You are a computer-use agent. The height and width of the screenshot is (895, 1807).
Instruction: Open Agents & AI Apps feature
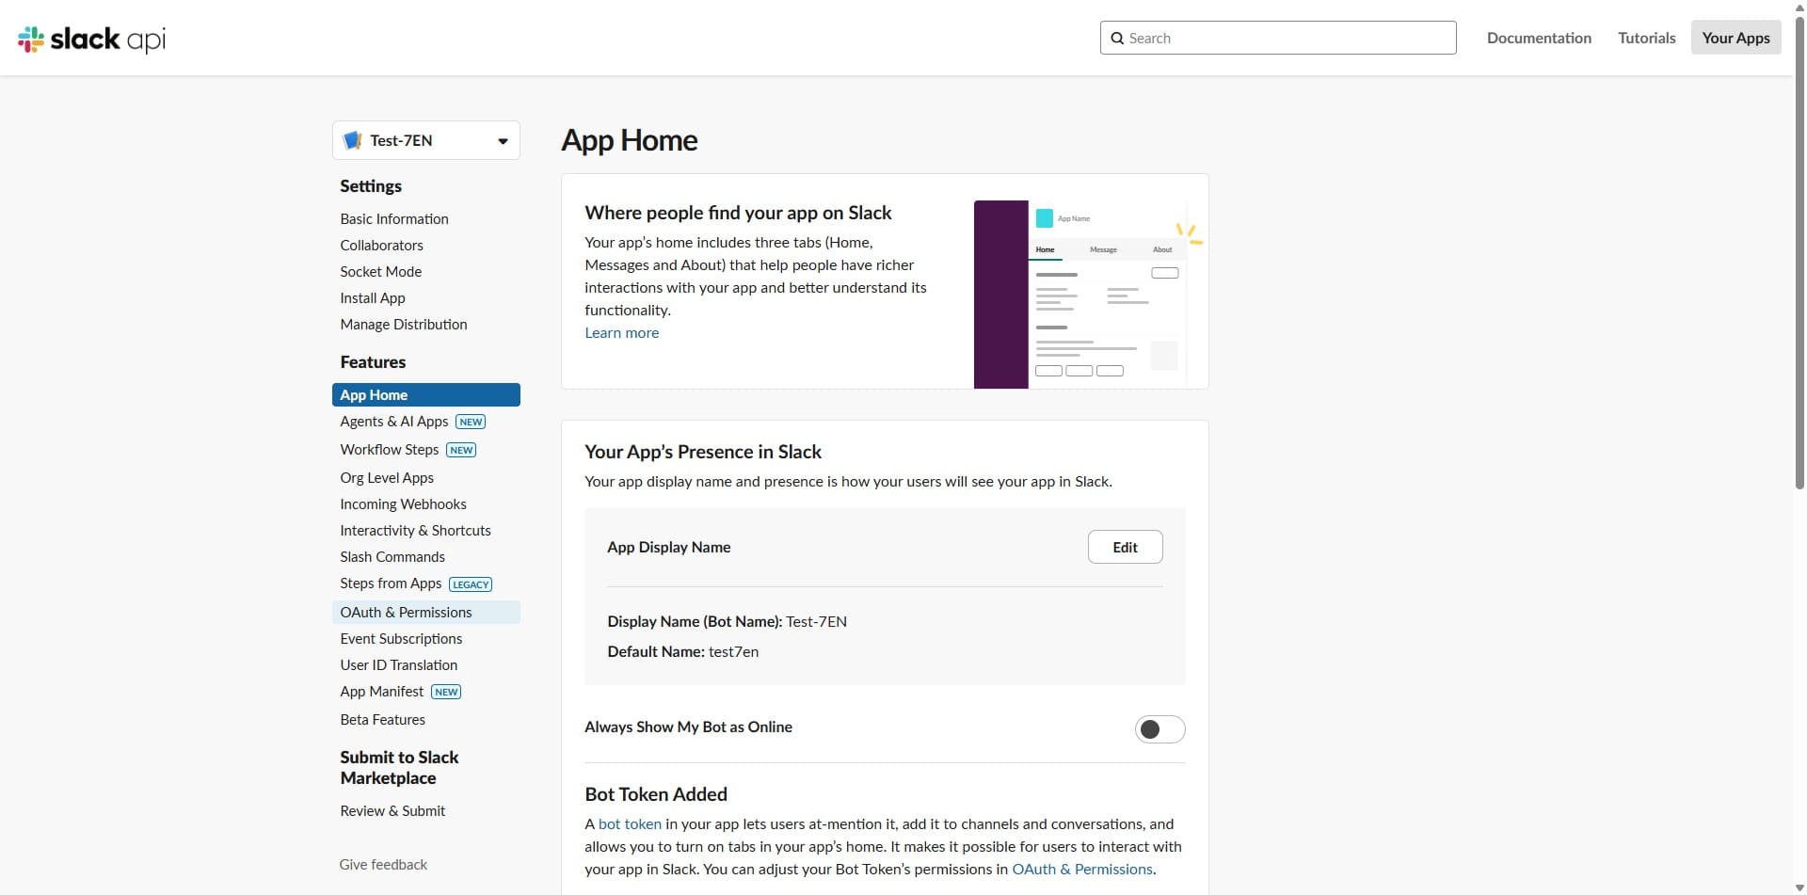(x=394, y=422)
